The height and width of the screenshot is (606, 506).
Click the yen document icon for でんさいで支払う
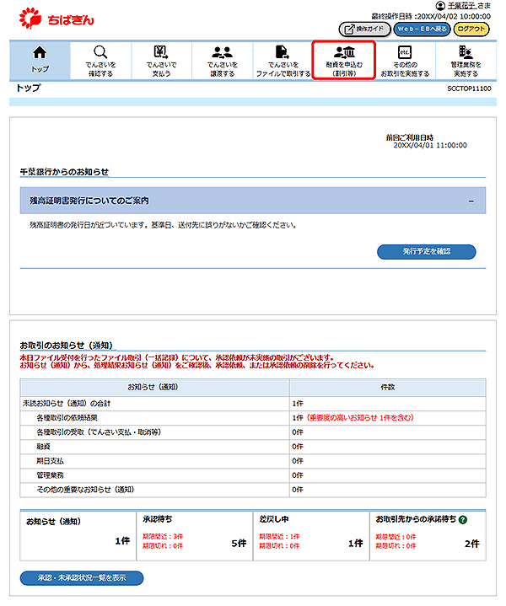161,52
